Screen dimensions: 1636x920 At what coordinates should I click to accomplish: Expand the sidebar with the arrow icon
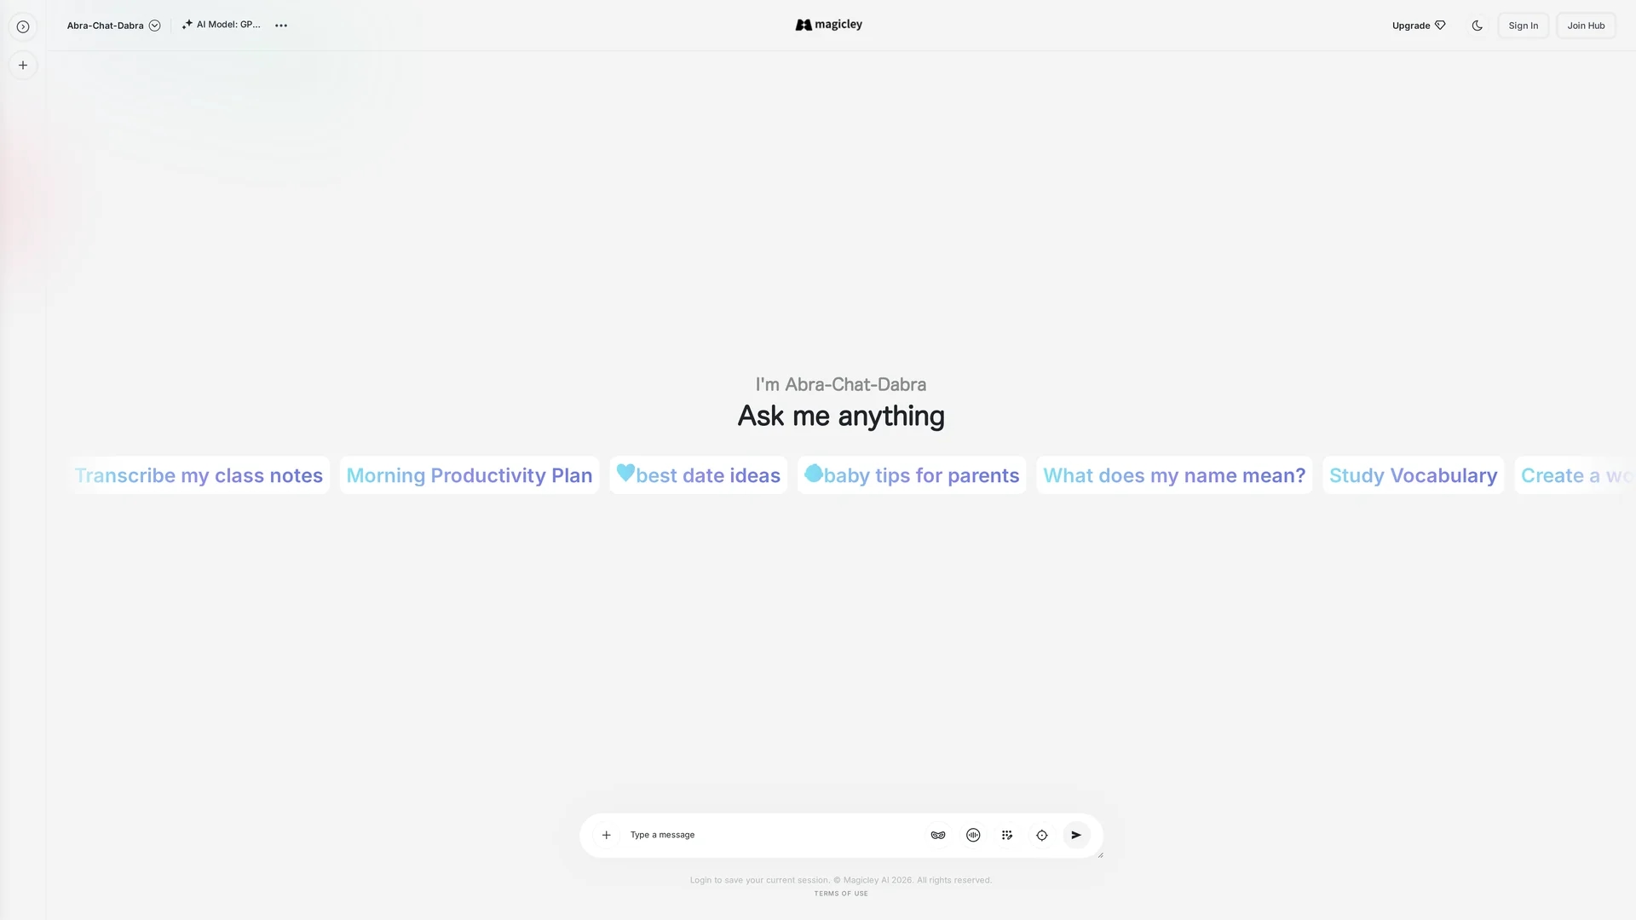[23, 26]
